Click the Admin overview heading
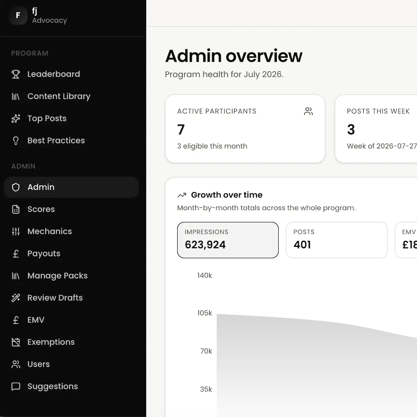 234,56
